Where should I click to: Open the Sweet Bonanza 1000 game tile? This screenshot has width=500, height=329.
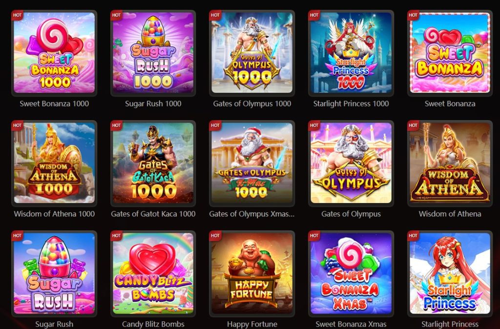[x=54, y=53]
